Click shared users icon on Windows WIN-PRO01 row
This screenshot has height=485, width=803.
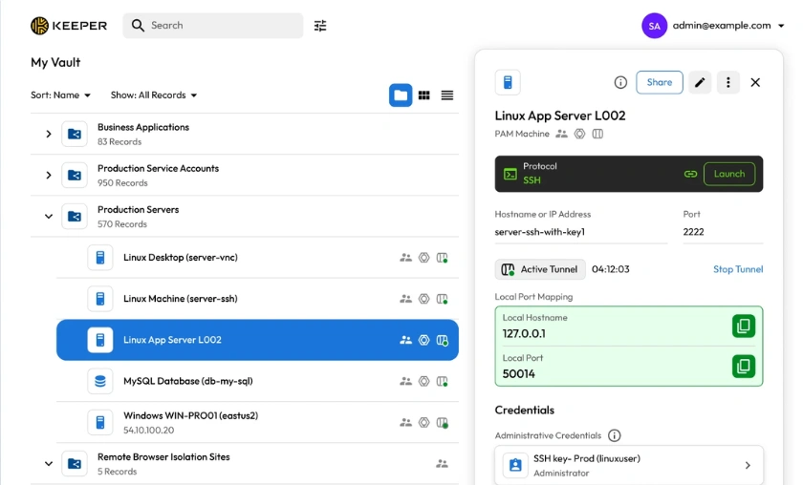pyautogui.click(x=405, y=423)
